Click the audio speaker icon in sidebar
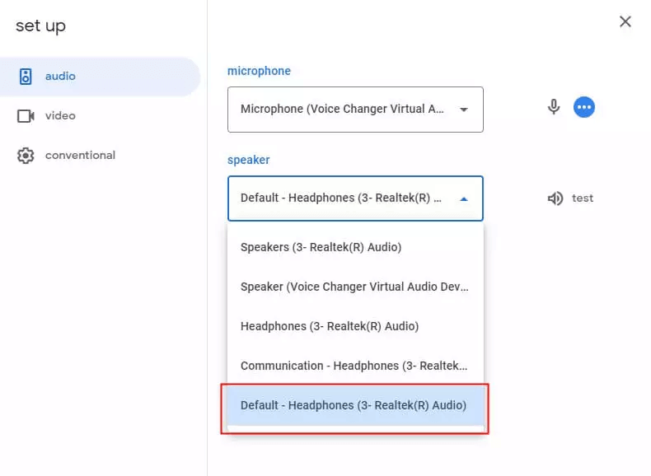This screenshot has height=476, width=651. [x=26, y=77]
